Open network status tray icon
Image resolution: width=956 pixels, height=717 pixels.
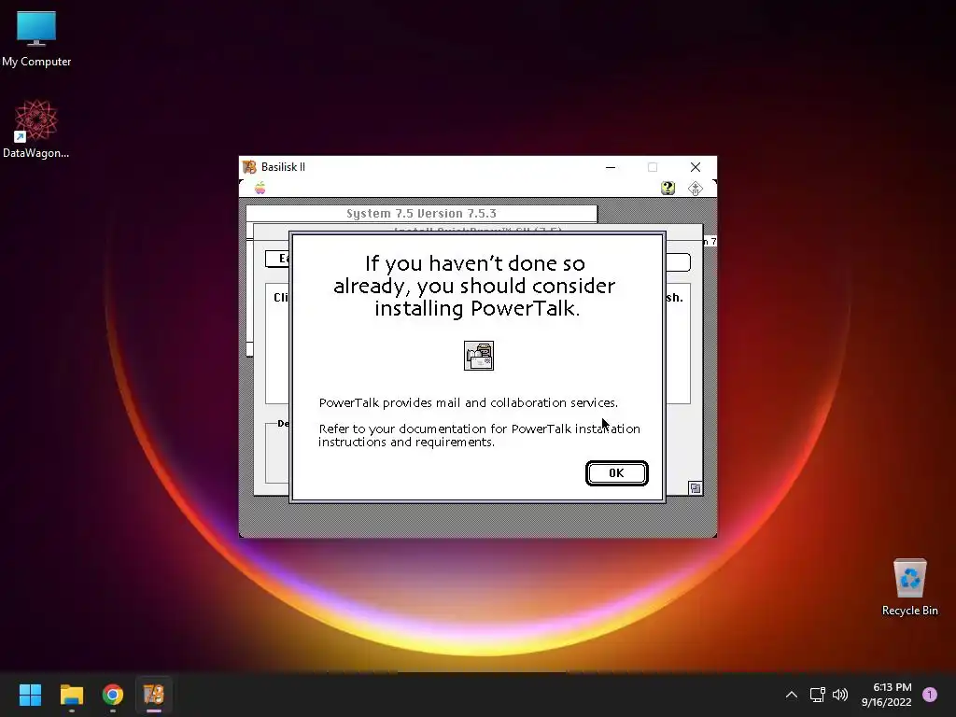817,695
